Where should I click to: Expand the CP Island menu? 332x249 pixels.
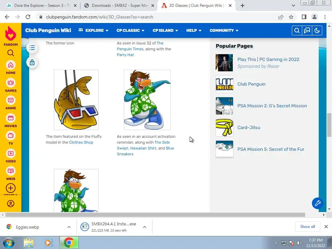tap(165, 30)
